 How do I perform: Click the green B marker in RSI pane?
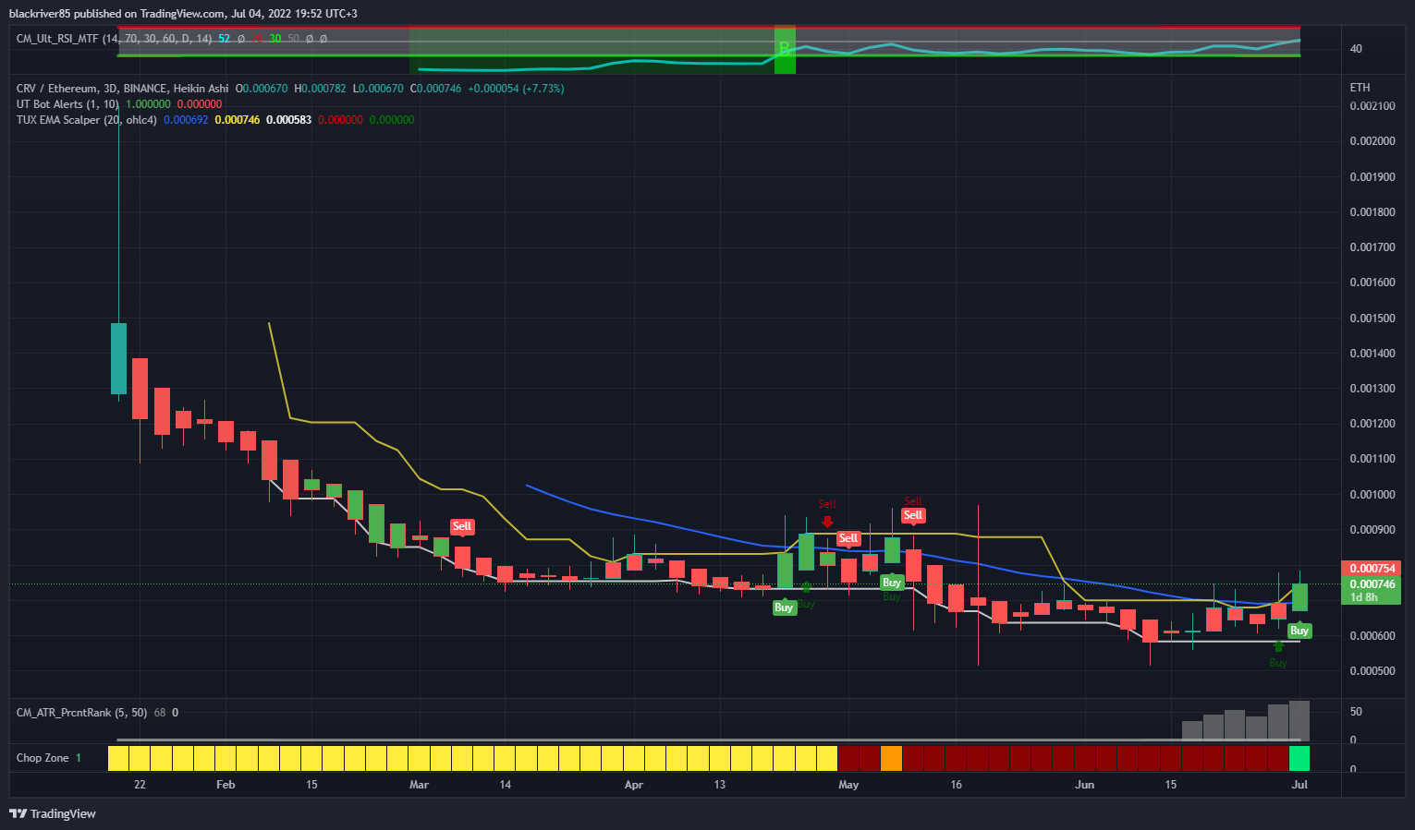pos(785,50)
